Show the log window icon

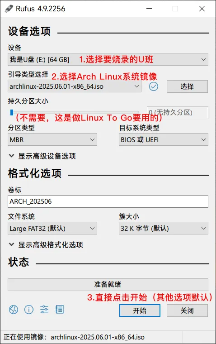click(x=59, y=309)
